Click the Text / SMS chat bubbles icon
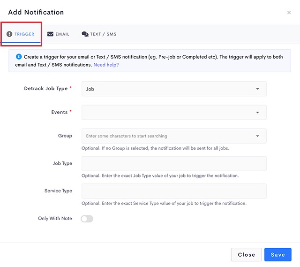The image size is (300, 267). 85,34
